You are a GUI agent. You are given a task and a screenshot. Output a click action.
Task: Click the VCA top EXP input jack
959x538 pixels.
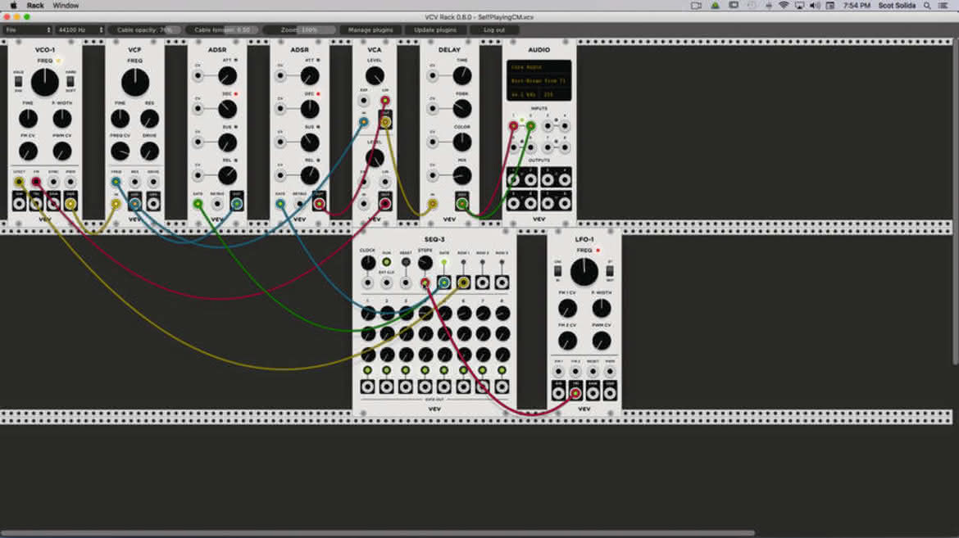(364, 100)
